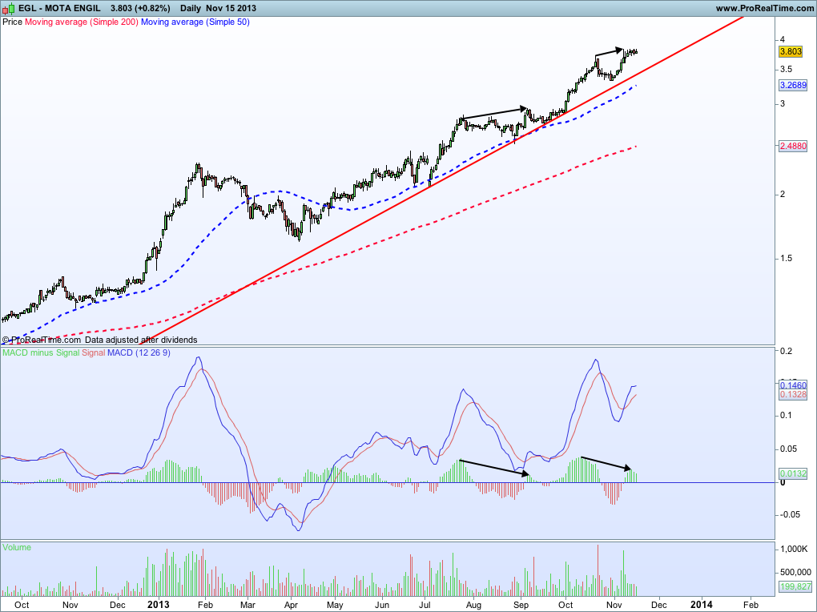Click the -0.05 MACD axis value
Screen dimensions: 817x612
point(790,514)
